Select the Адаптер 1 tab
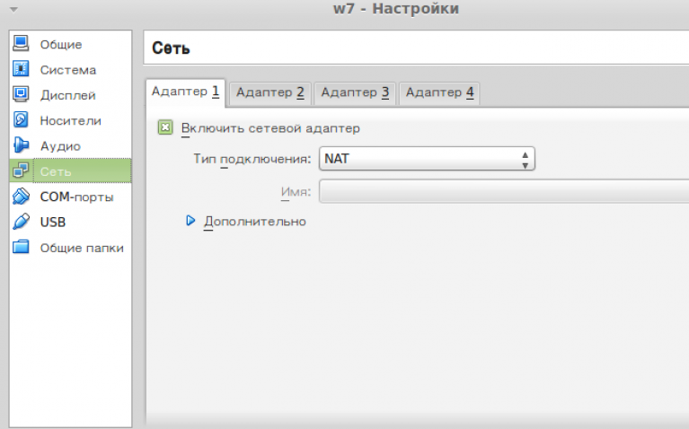Screen dimensions: 689x429 [x=185, y=92]
